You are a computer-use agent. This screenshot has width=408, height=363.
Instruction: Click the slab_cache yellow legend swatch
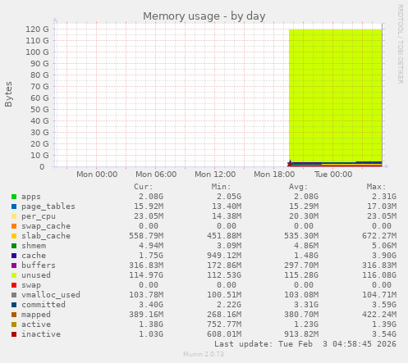[x=14, y=236]
